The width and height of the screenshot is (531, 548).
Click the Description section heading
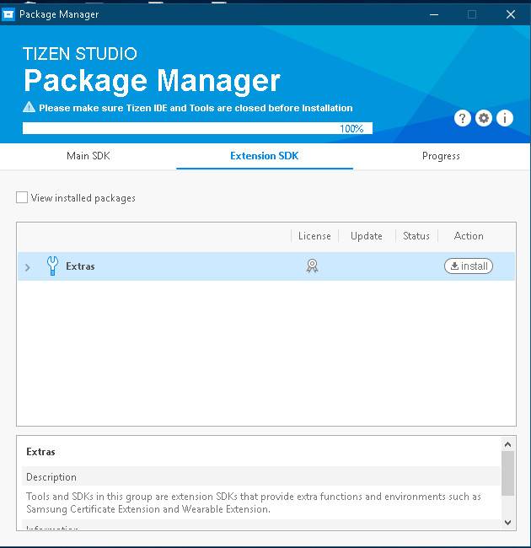(51, 477)
